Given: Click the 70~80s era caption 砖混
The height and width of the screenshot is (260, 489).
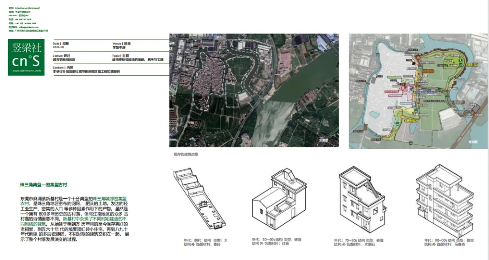Looking at the screenshot, I should pyautogui.click(x=379, y=241).
